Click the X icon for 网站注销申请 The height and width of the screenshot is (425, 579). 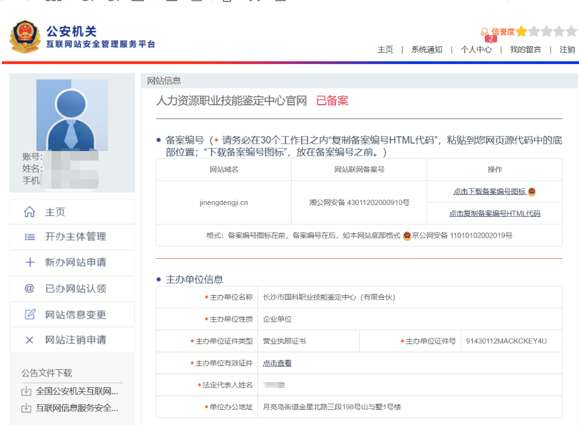point(30,340)
